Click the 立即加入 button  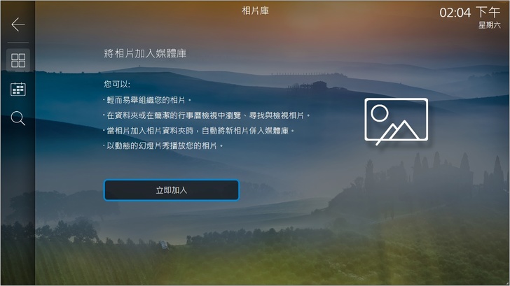(x=172, y=190)
